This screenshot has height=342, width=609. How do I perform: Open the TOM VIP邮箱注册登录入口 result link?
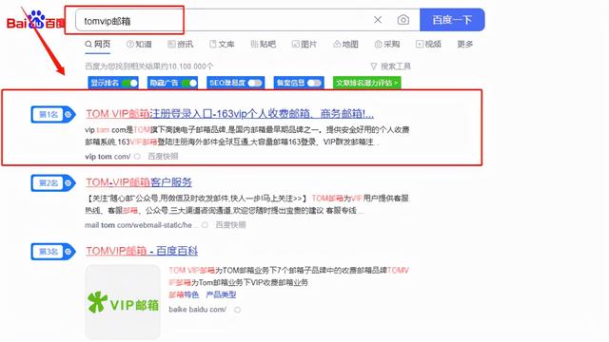click(x=229, y=114)
